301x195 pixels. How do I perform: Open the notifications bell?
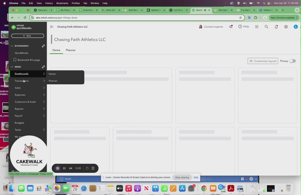pos(276,27)
